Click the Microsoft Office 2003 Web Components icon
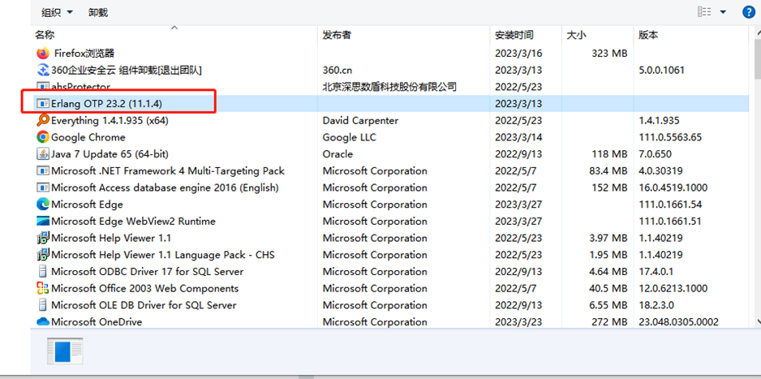Viewport: 761px width, 379px height. click(x=43, y=288)
